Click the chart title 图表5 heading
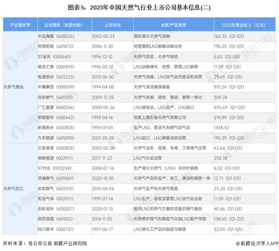Screen dimensions: 279x251 click(x=139, y=8)
